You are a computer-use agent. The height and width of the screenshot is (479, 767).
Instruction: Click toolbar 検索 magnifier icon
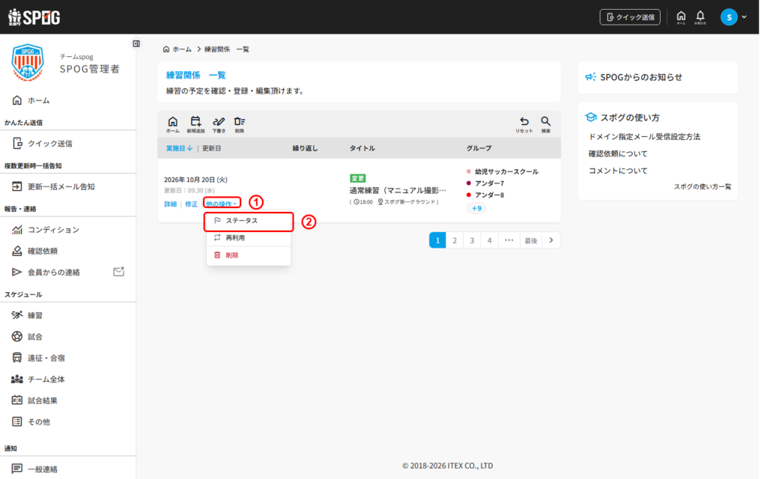click(x=545, y=124)
